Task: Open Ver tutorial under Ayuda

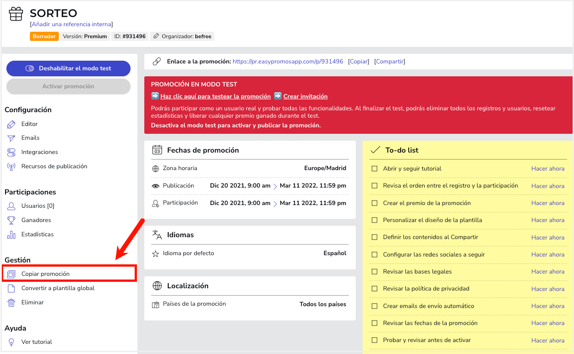Action: (x=37, y=342)
